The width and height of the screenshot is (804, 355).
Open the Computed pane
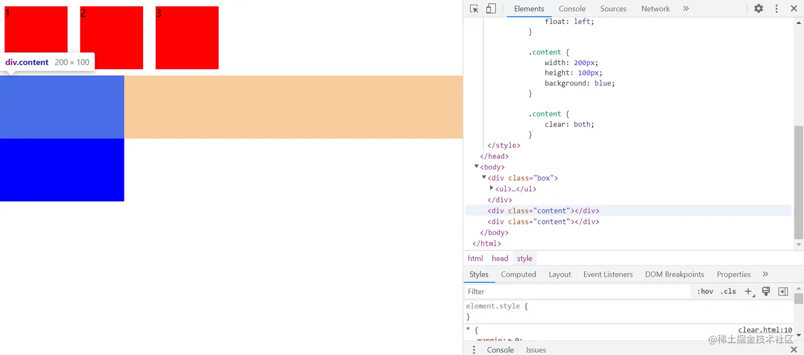518,274
